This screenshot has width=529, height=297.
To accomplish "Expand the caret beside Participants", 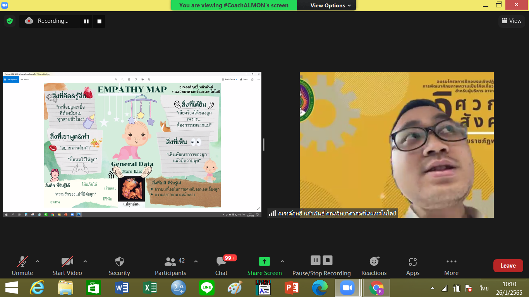I will 196,261.
